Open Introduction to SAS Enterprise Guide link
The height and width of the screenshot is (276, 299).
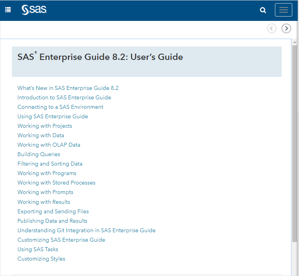coord(64,97)
